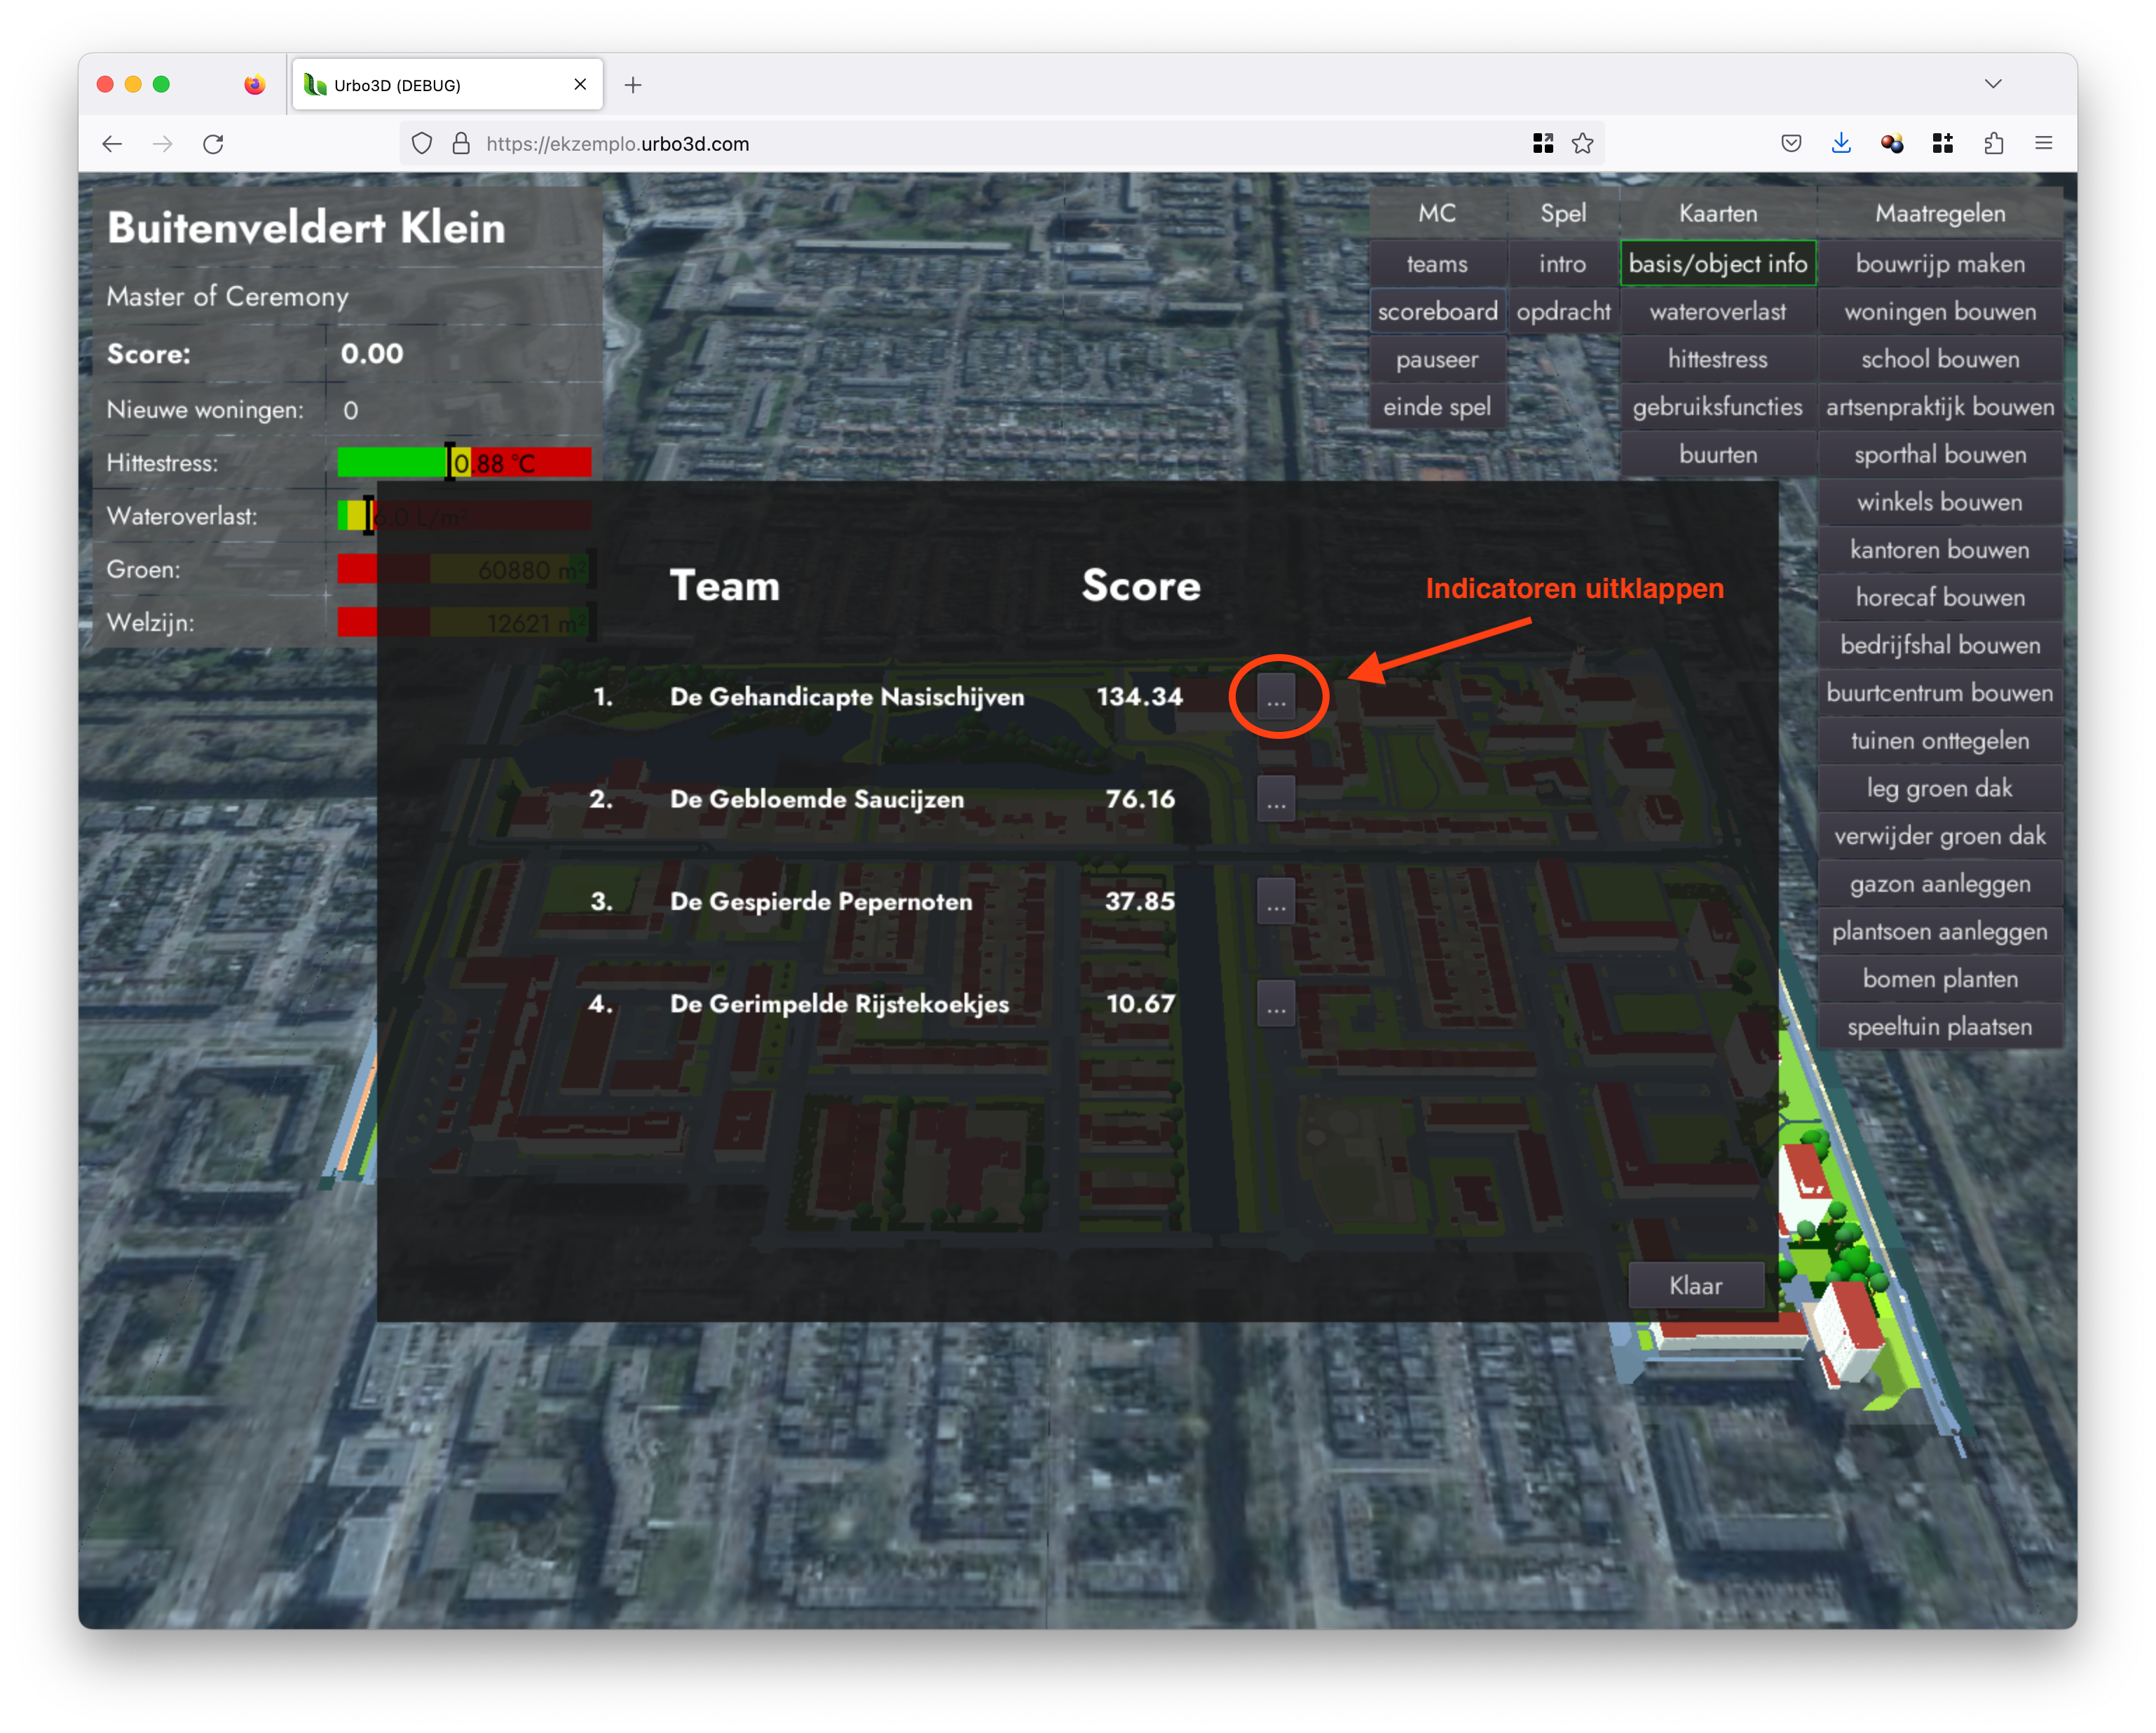
Task: Choose buurtcentrum bouwen measure
Action: point(1940,693)
